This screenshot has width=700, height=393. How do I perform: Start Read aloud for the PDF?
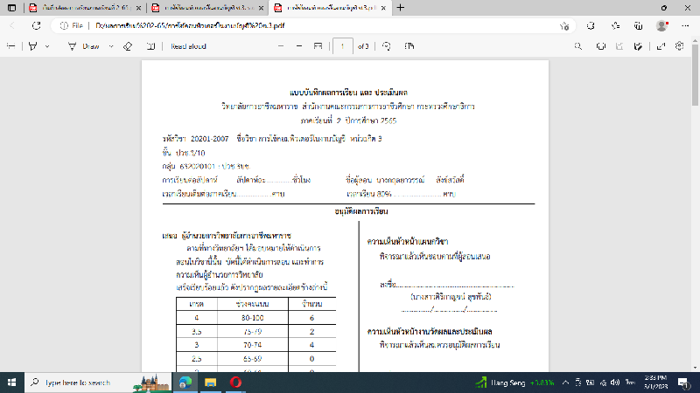pos(188,46)
